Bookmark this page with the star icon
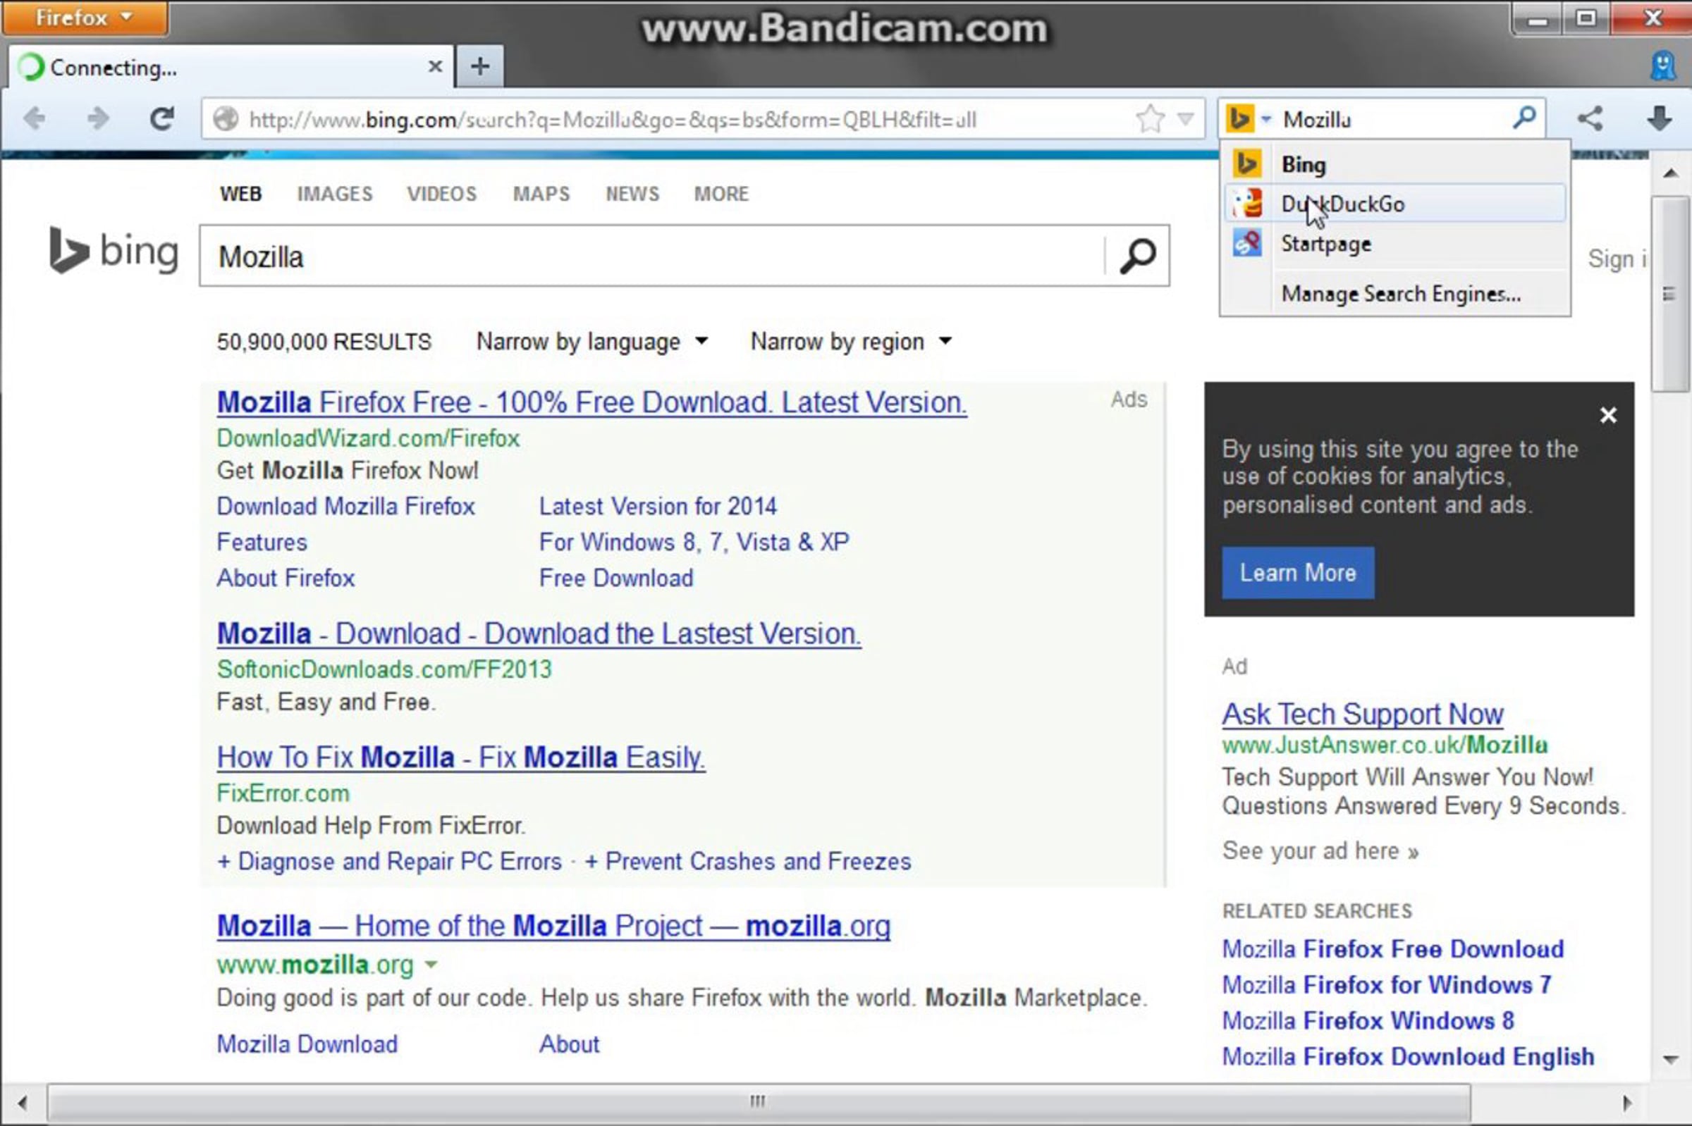 (x=1150, y=118)
